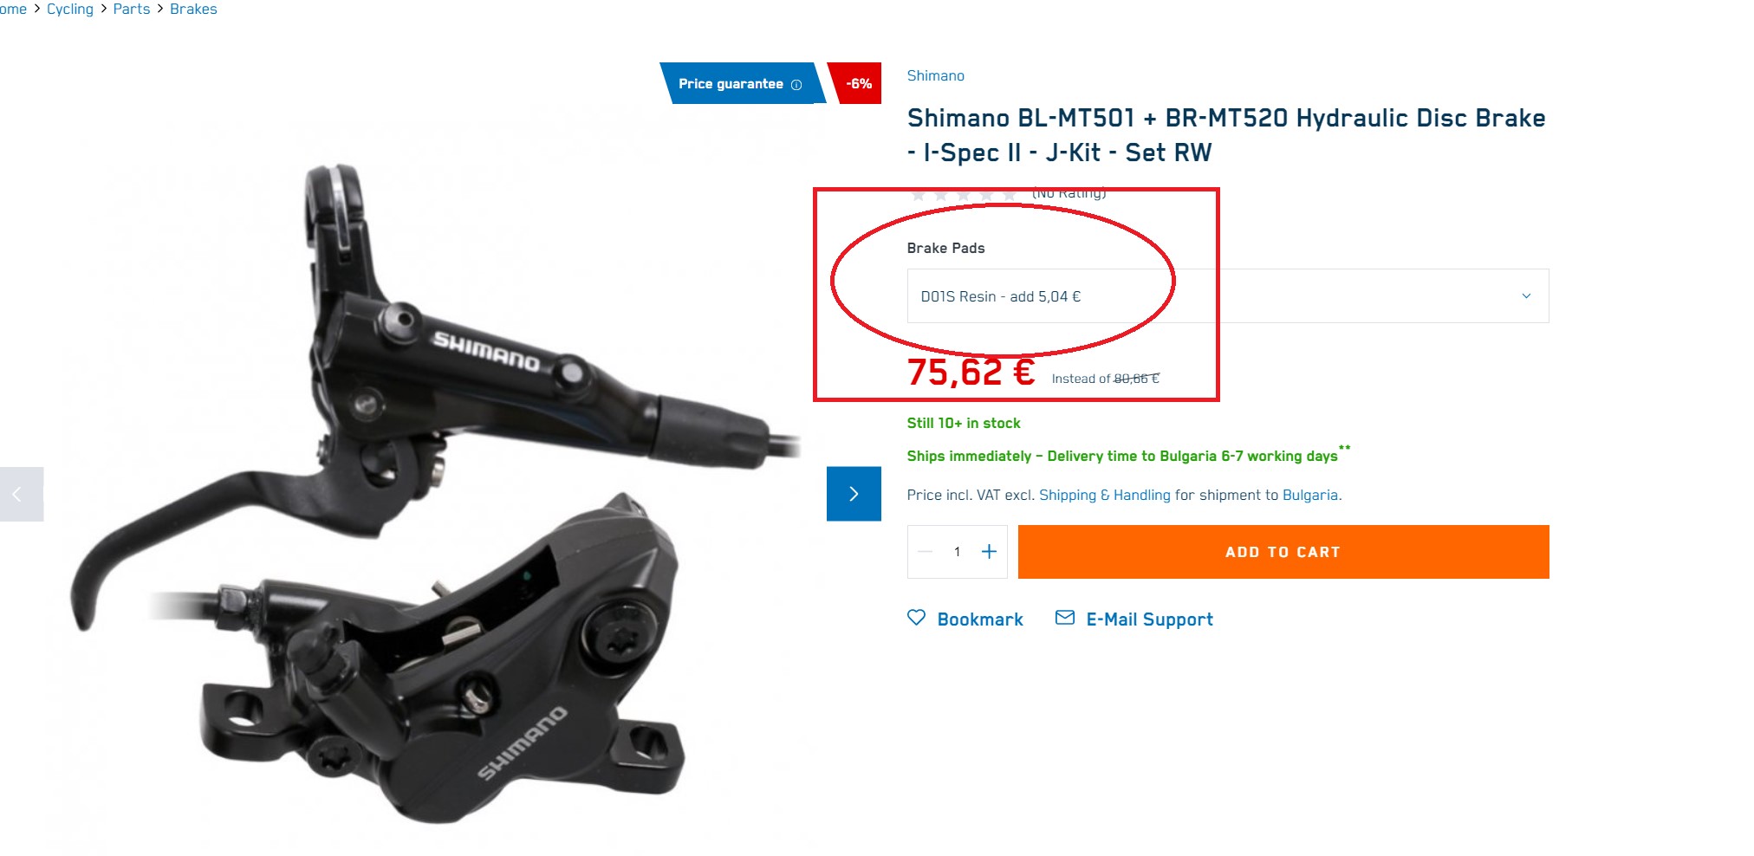
Task: Add product to cart
Action: [x=1283, y=552]
